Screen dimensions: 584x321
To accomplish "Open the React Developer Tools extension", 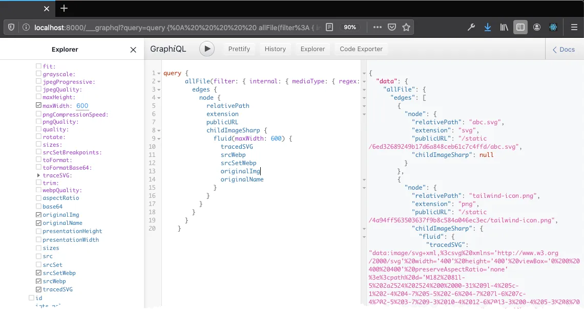I will (x=553, y=27).
